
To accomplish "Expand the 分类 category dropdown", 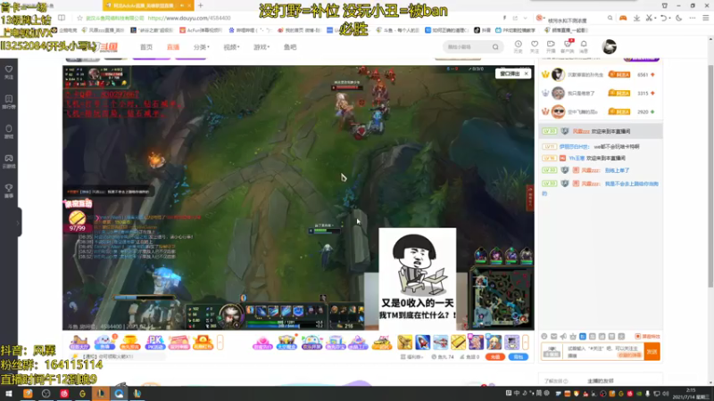I will pos(202,47).
